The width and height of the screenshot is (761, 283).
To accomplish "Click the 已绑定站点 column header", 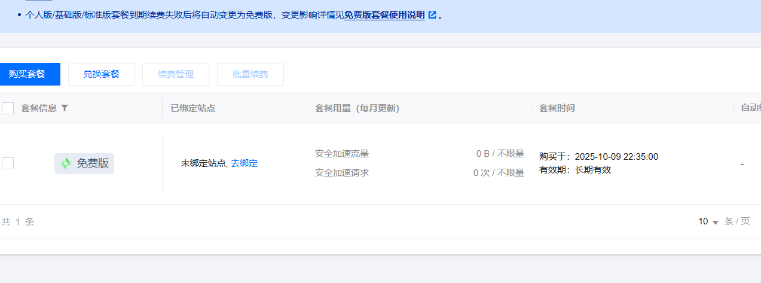I will 192,108.
